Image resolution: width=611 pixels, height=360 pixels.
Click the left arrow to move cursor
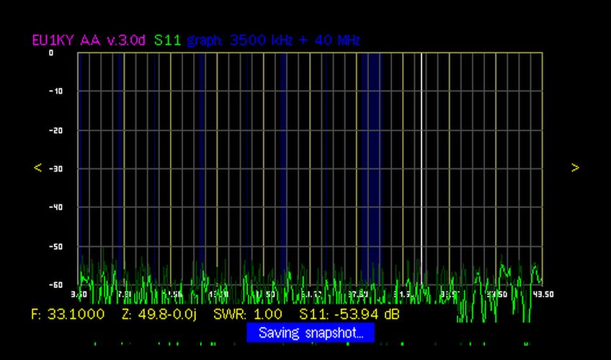coord(38,168)
